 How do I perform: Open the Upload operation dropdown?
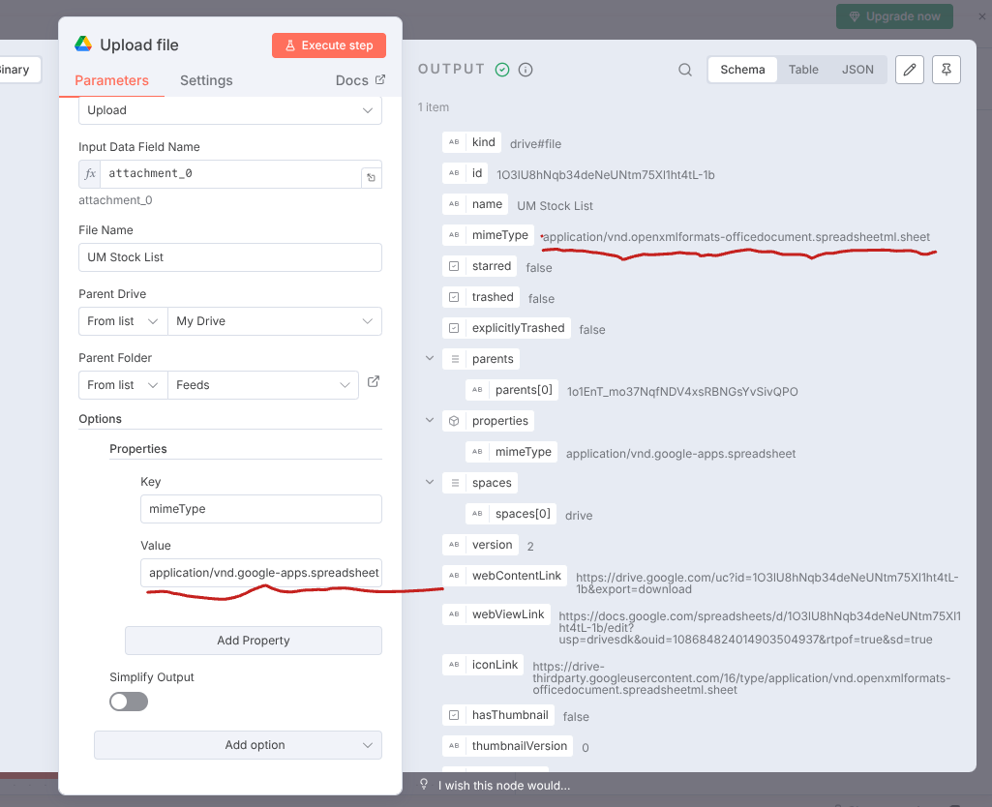point(229,110)
